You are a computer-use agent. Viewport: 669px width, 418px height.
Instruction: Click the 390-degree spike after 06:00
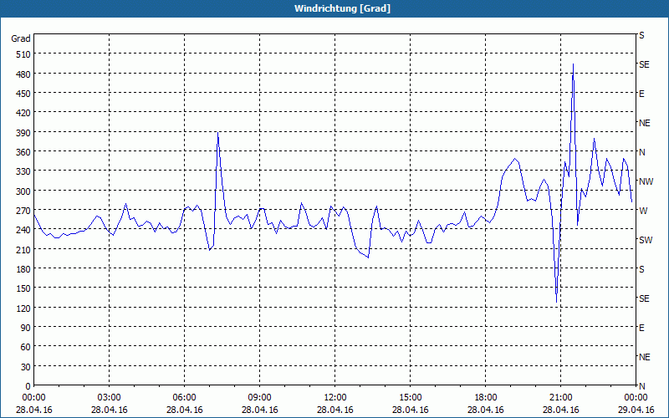217,133
